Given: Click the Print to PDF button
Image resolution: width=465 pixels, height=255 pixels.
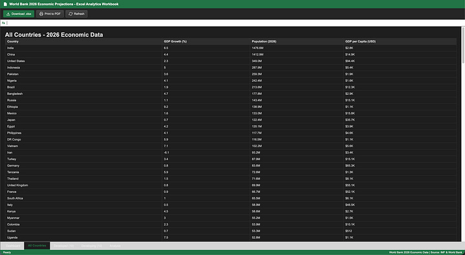Looking at the screenshot, I should pos(50,14).
